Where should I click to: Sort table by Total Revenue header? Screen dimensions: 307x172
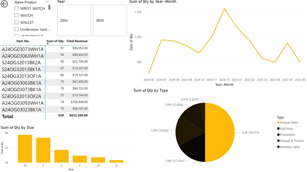[x=77, y=41]
